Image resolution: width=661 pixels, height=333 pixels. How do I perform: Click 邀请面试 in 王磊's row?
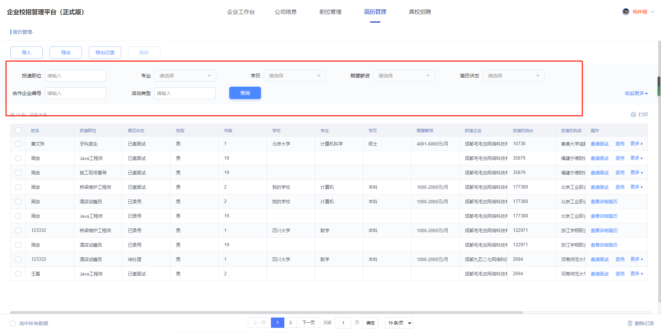point(600,274)
